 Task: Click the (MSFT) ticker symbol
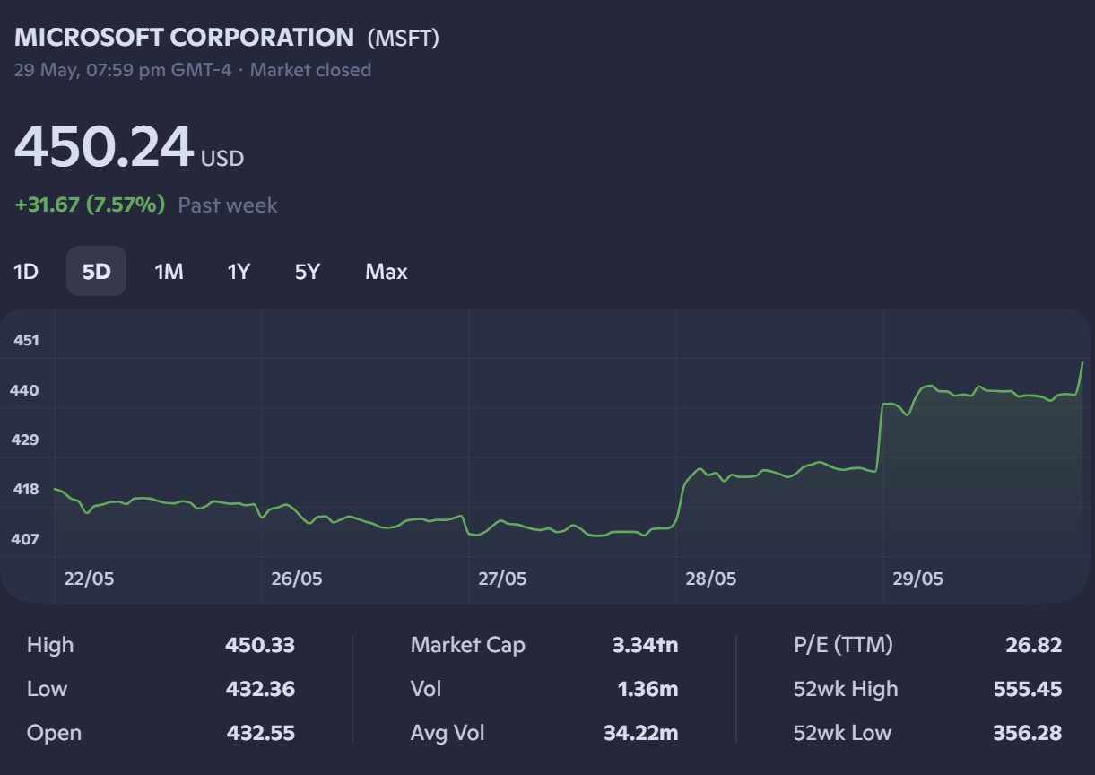404,38
